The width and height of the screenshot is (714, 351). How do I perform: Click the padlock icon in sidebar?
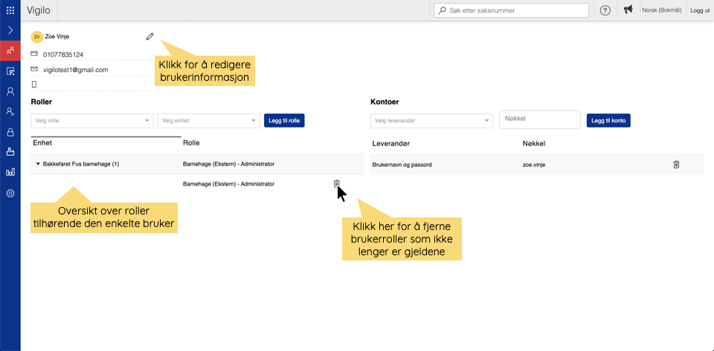click(x=10, y=132)
